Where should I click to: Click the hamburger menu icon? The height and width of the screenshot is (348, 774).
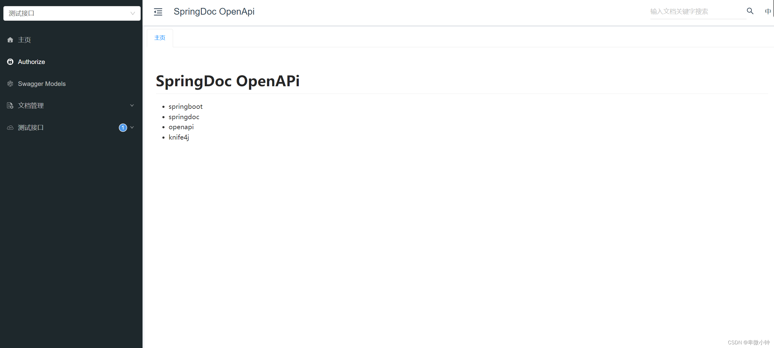point(157,11)
